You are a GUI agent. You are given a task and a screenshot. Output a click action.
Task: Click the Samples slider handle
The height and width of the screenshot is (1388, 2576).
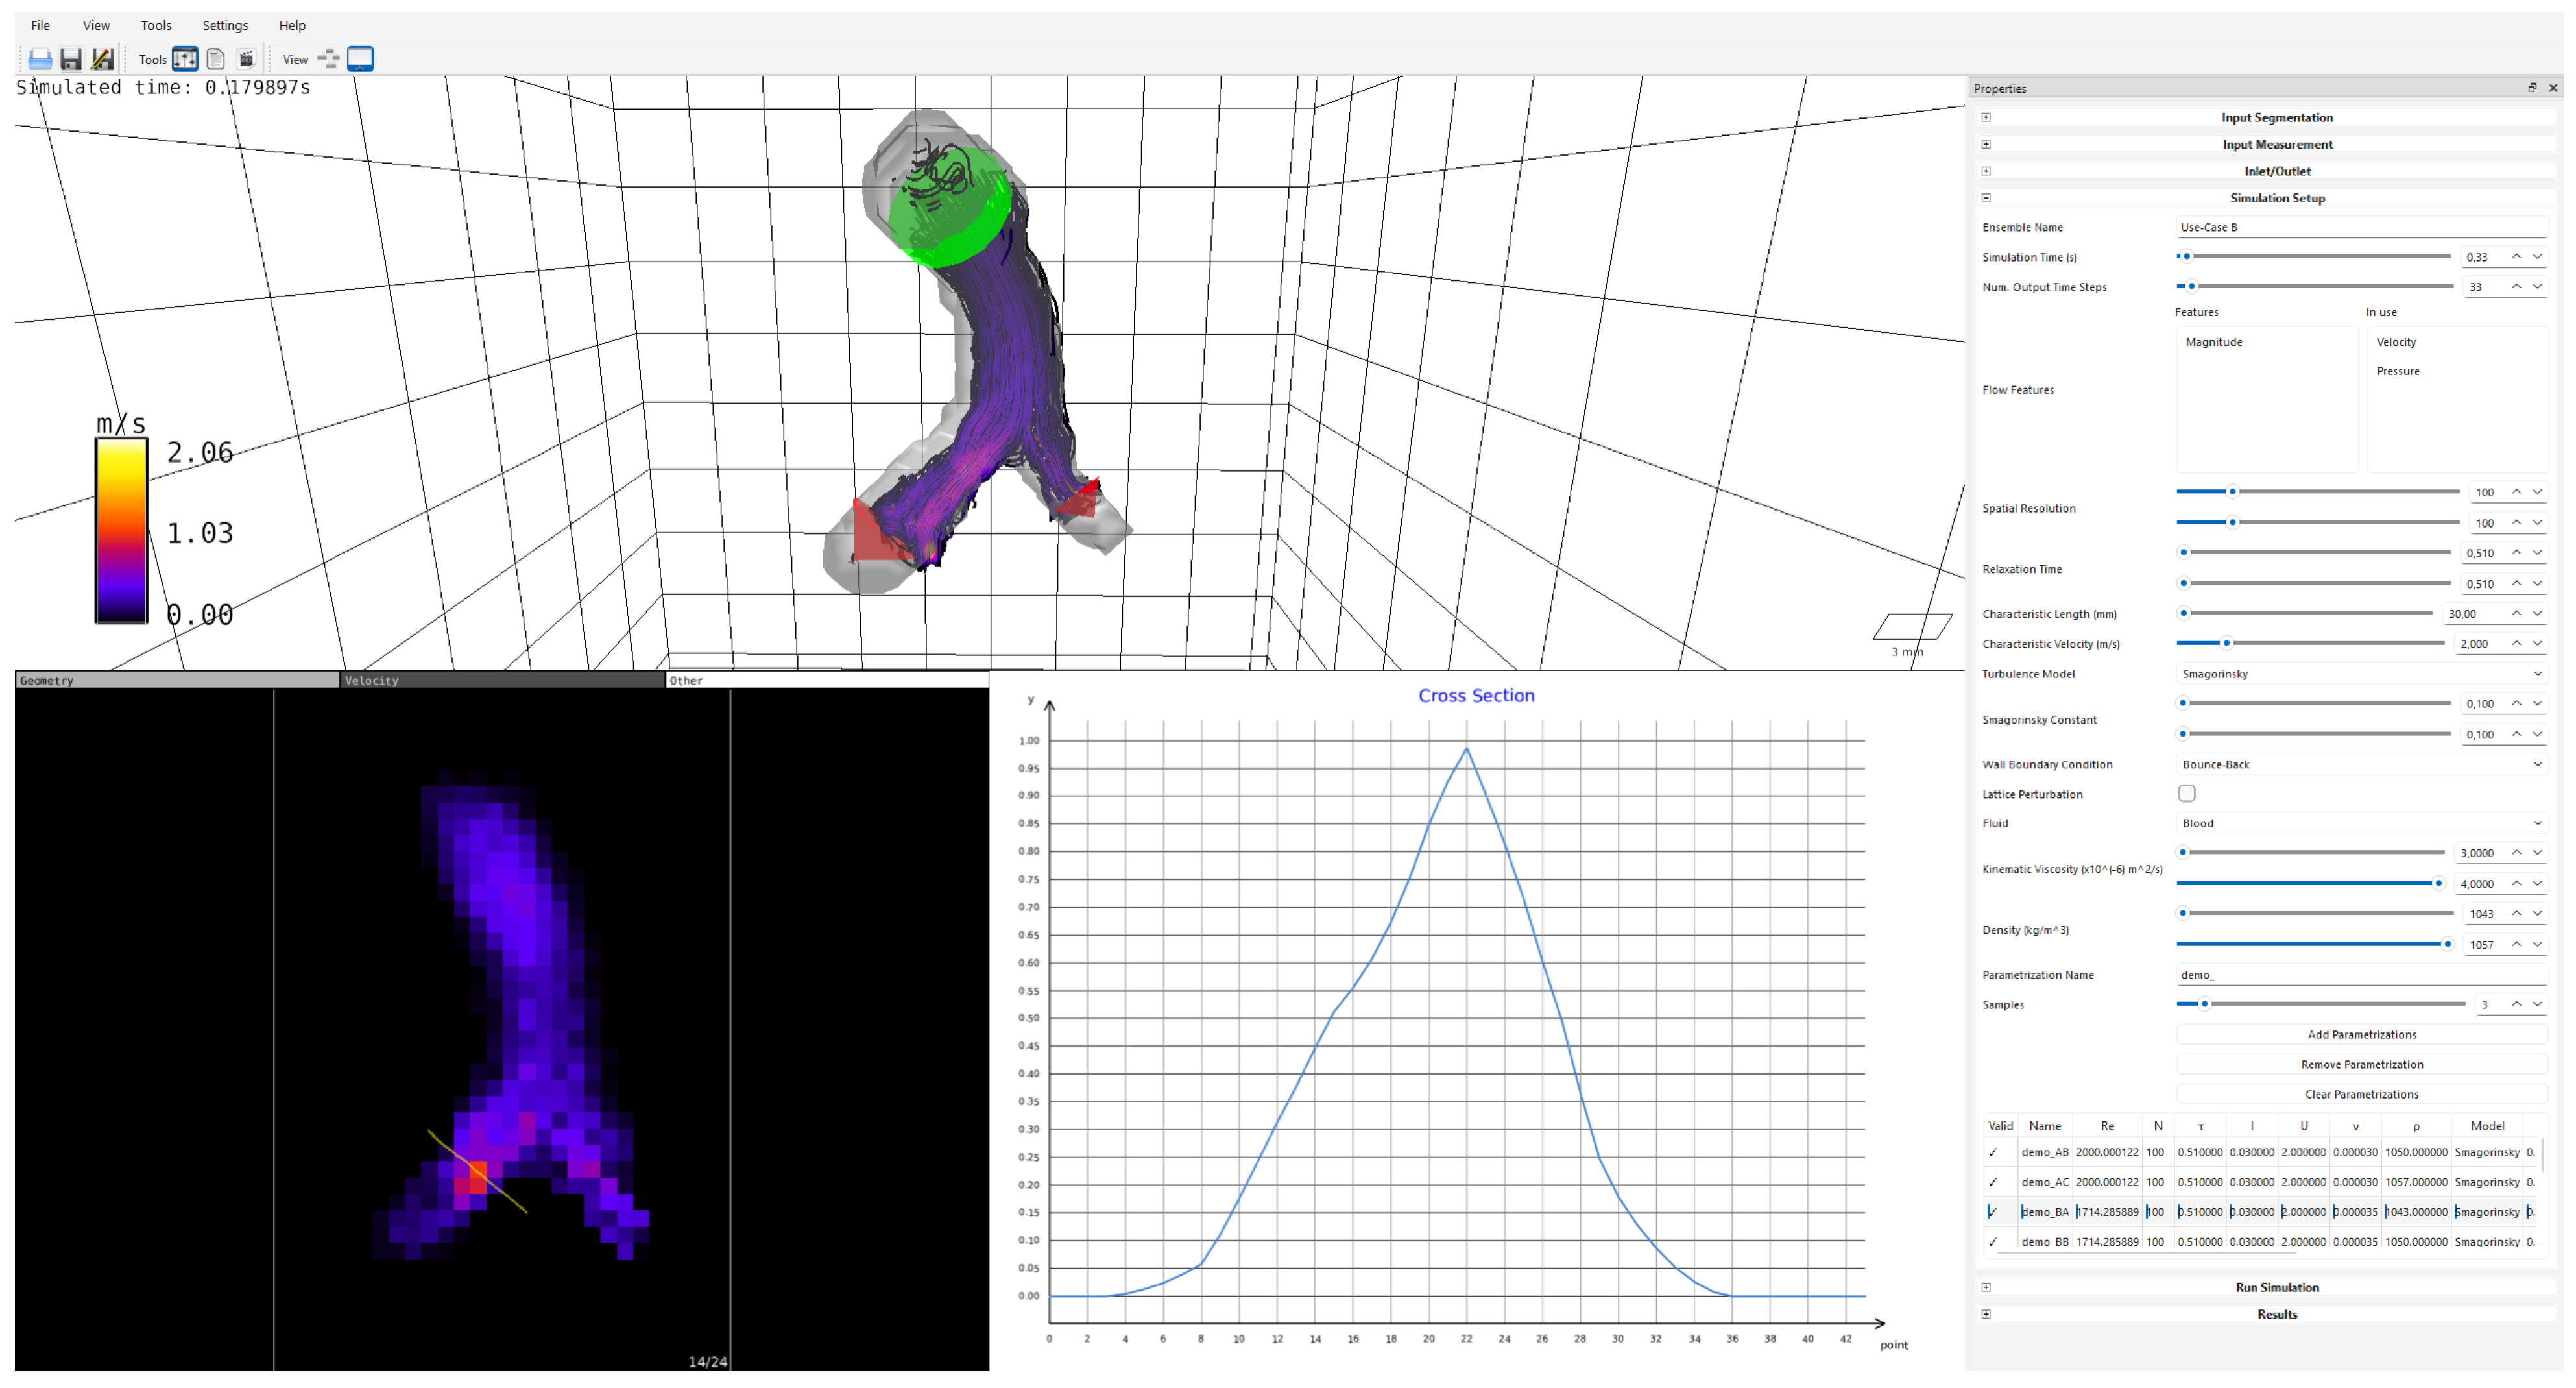pyautogui.click(x=2203, y=1004)
